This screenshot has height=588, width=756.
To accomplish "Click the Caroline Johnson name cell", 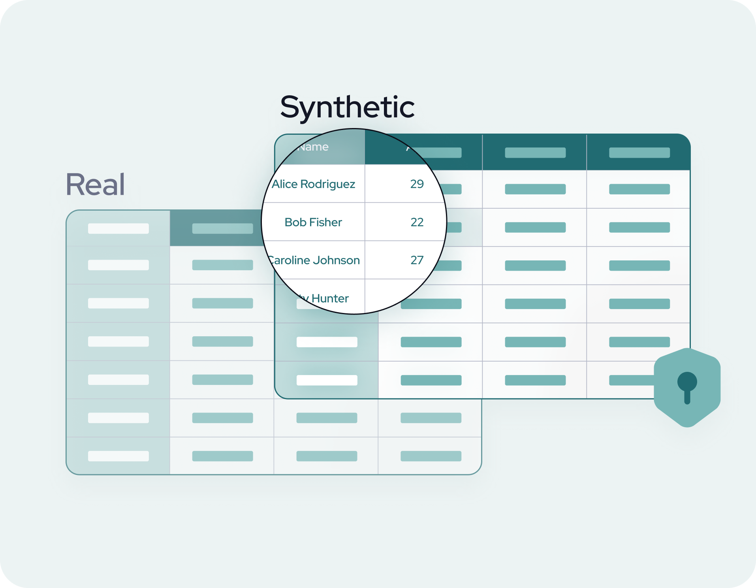I will pyautogui.click(x=314, y=260).
